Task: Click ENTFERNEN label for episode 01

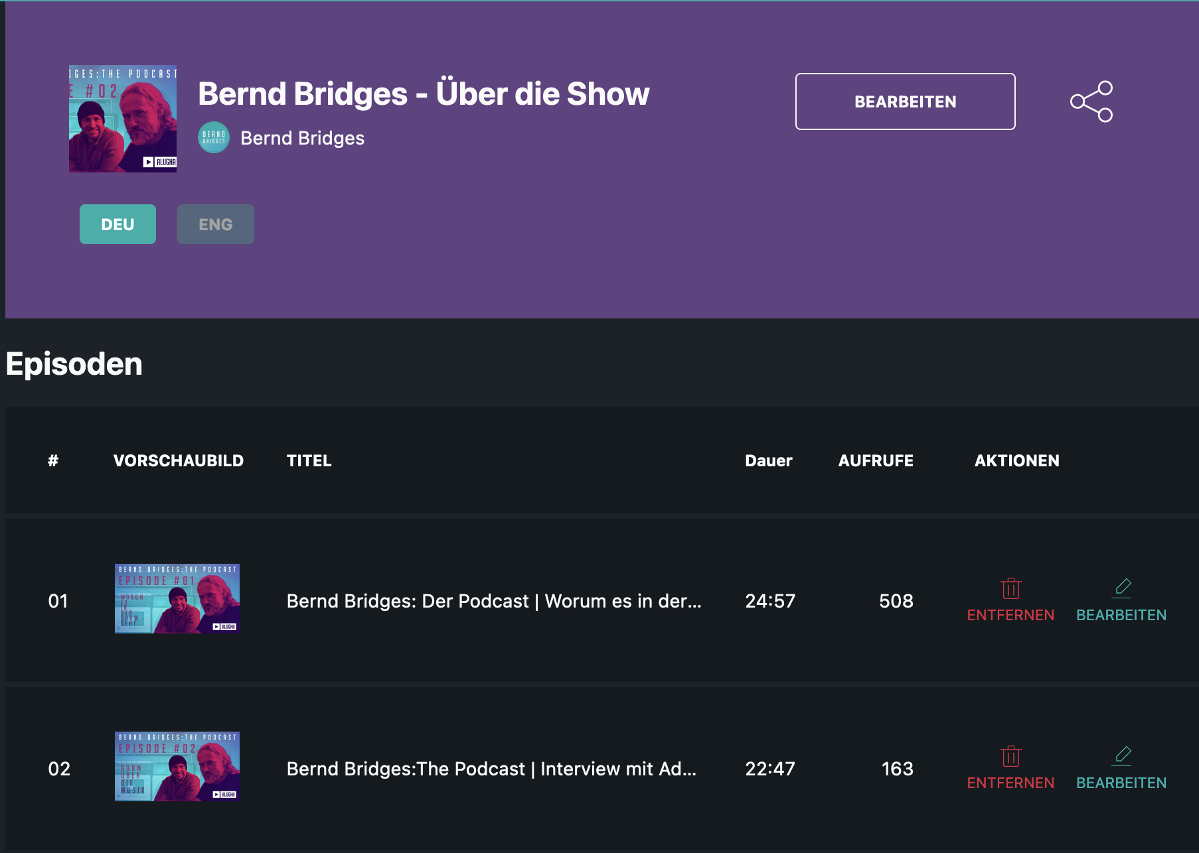Action: (x=1010, y=615)
